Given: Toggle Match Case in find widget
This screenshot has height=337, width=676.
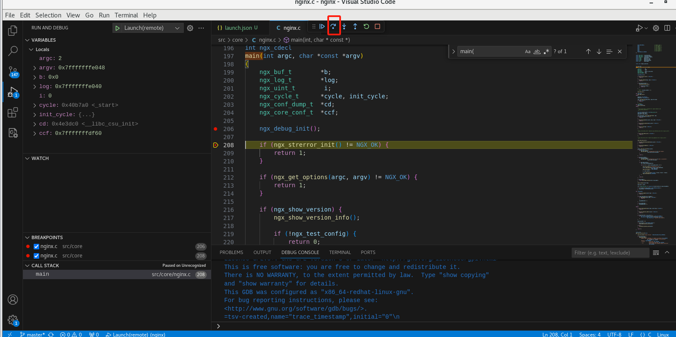Looking at the screenshot, I should (528, 51).
